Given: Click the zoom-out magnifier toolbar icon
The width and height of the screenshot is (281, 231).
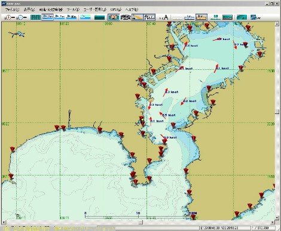Looking at the screenshot, I should [x=22, y=17].
